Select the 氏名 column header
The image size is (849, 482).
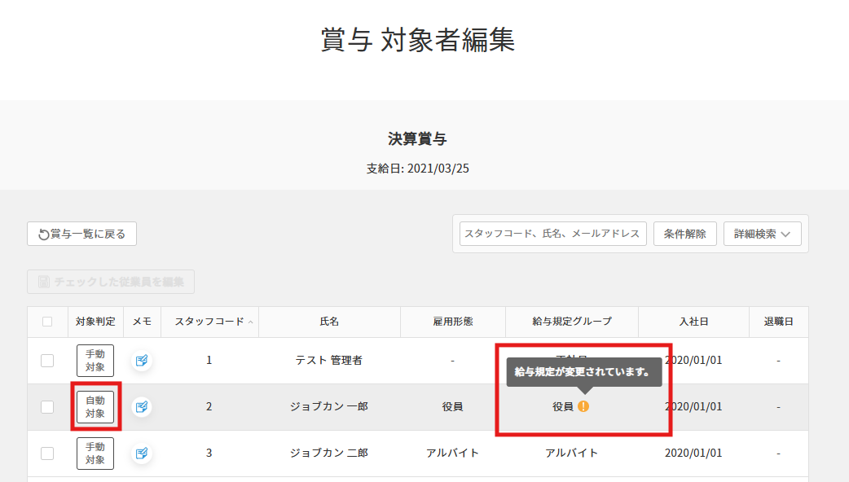330,322
